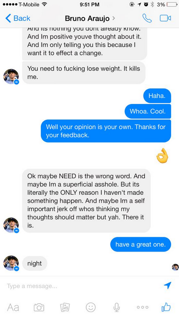Image resolution: width=179 pixels, height=314 pixels.
Task: Open the photo gallery picker icon
Action: pyautogui.click(x=65, y=307)
